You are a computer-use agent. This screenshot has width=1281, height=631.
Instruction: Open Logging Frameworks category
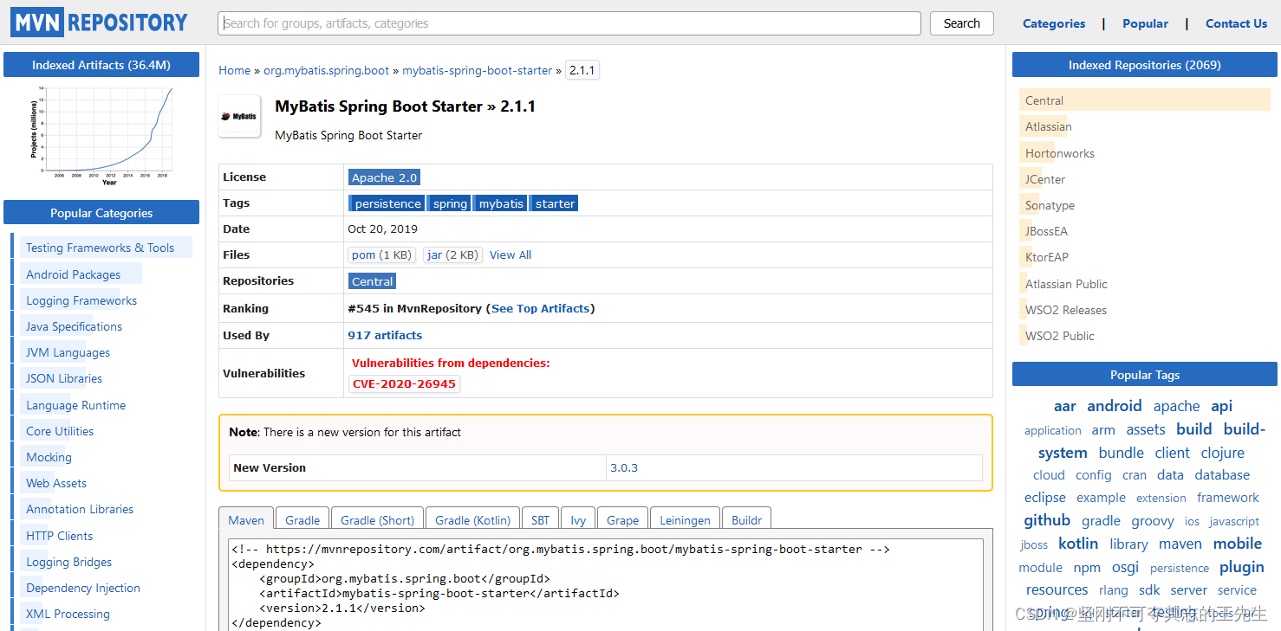pos(81,300)
